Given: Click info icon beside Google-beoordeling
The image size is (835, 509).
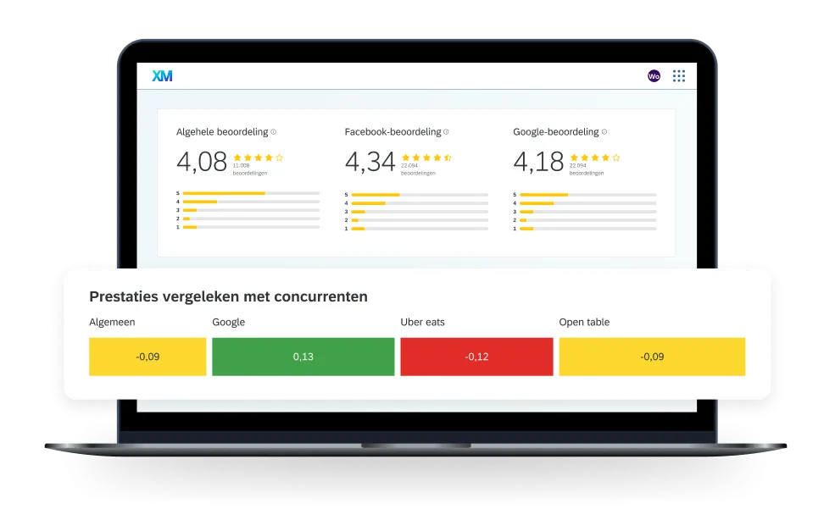Looking at the screenshot, I should [604, 132].
